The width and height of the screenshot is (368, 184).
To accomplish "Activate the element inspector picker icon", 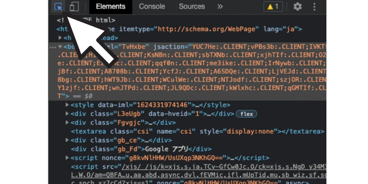I will click(x=58, y=7).
